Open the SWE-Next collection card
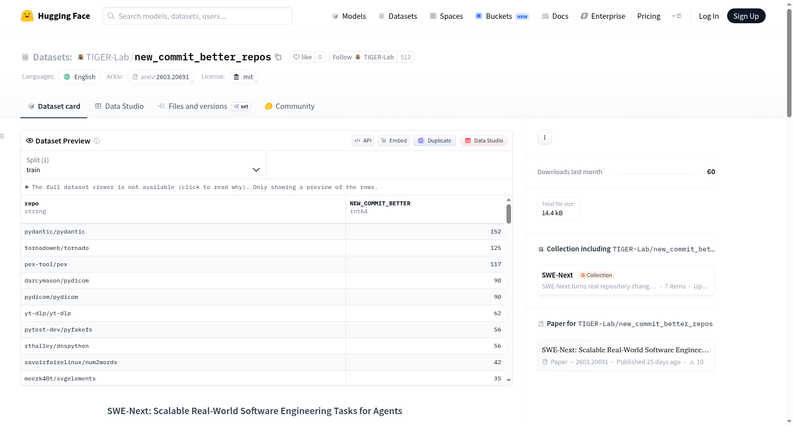The image size is (793, 426). [626, 280]
